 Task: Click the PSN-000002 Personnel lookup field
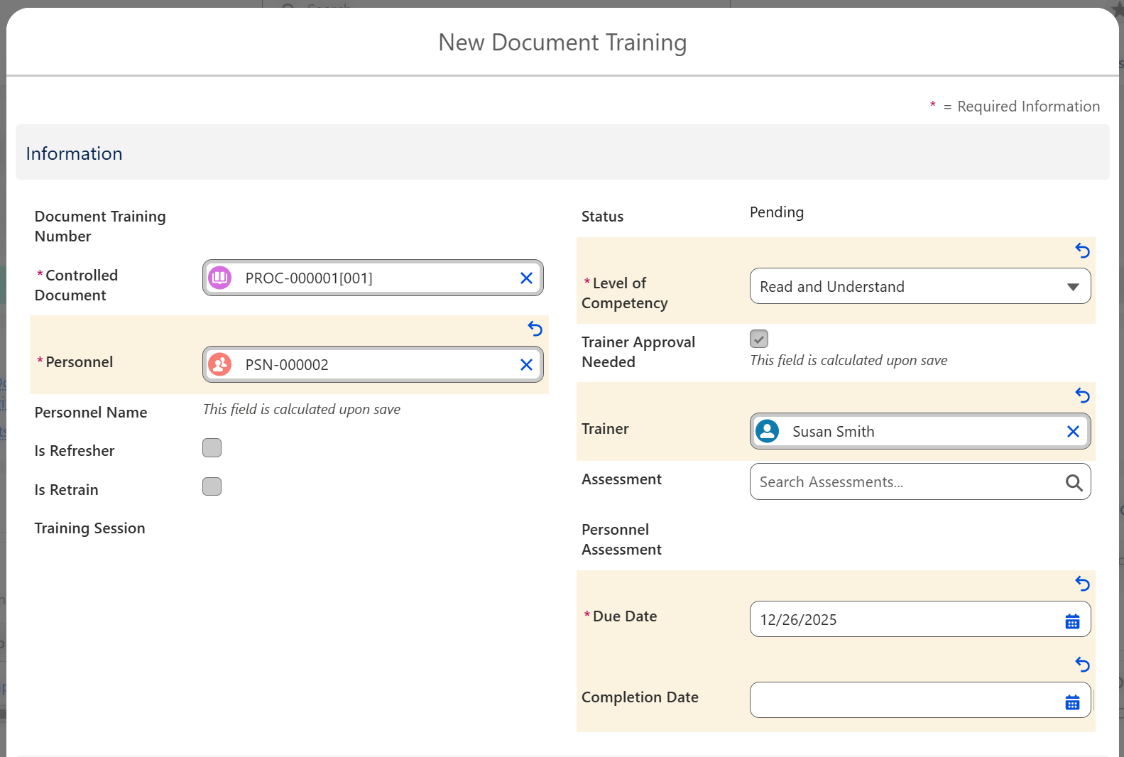(x=369, y=365)
